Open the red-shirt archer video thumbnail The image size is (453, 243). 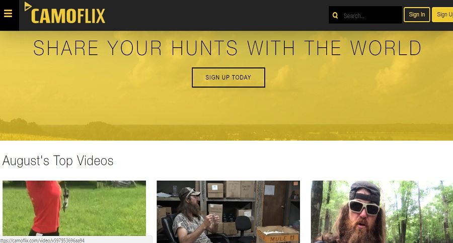[74, 208]
